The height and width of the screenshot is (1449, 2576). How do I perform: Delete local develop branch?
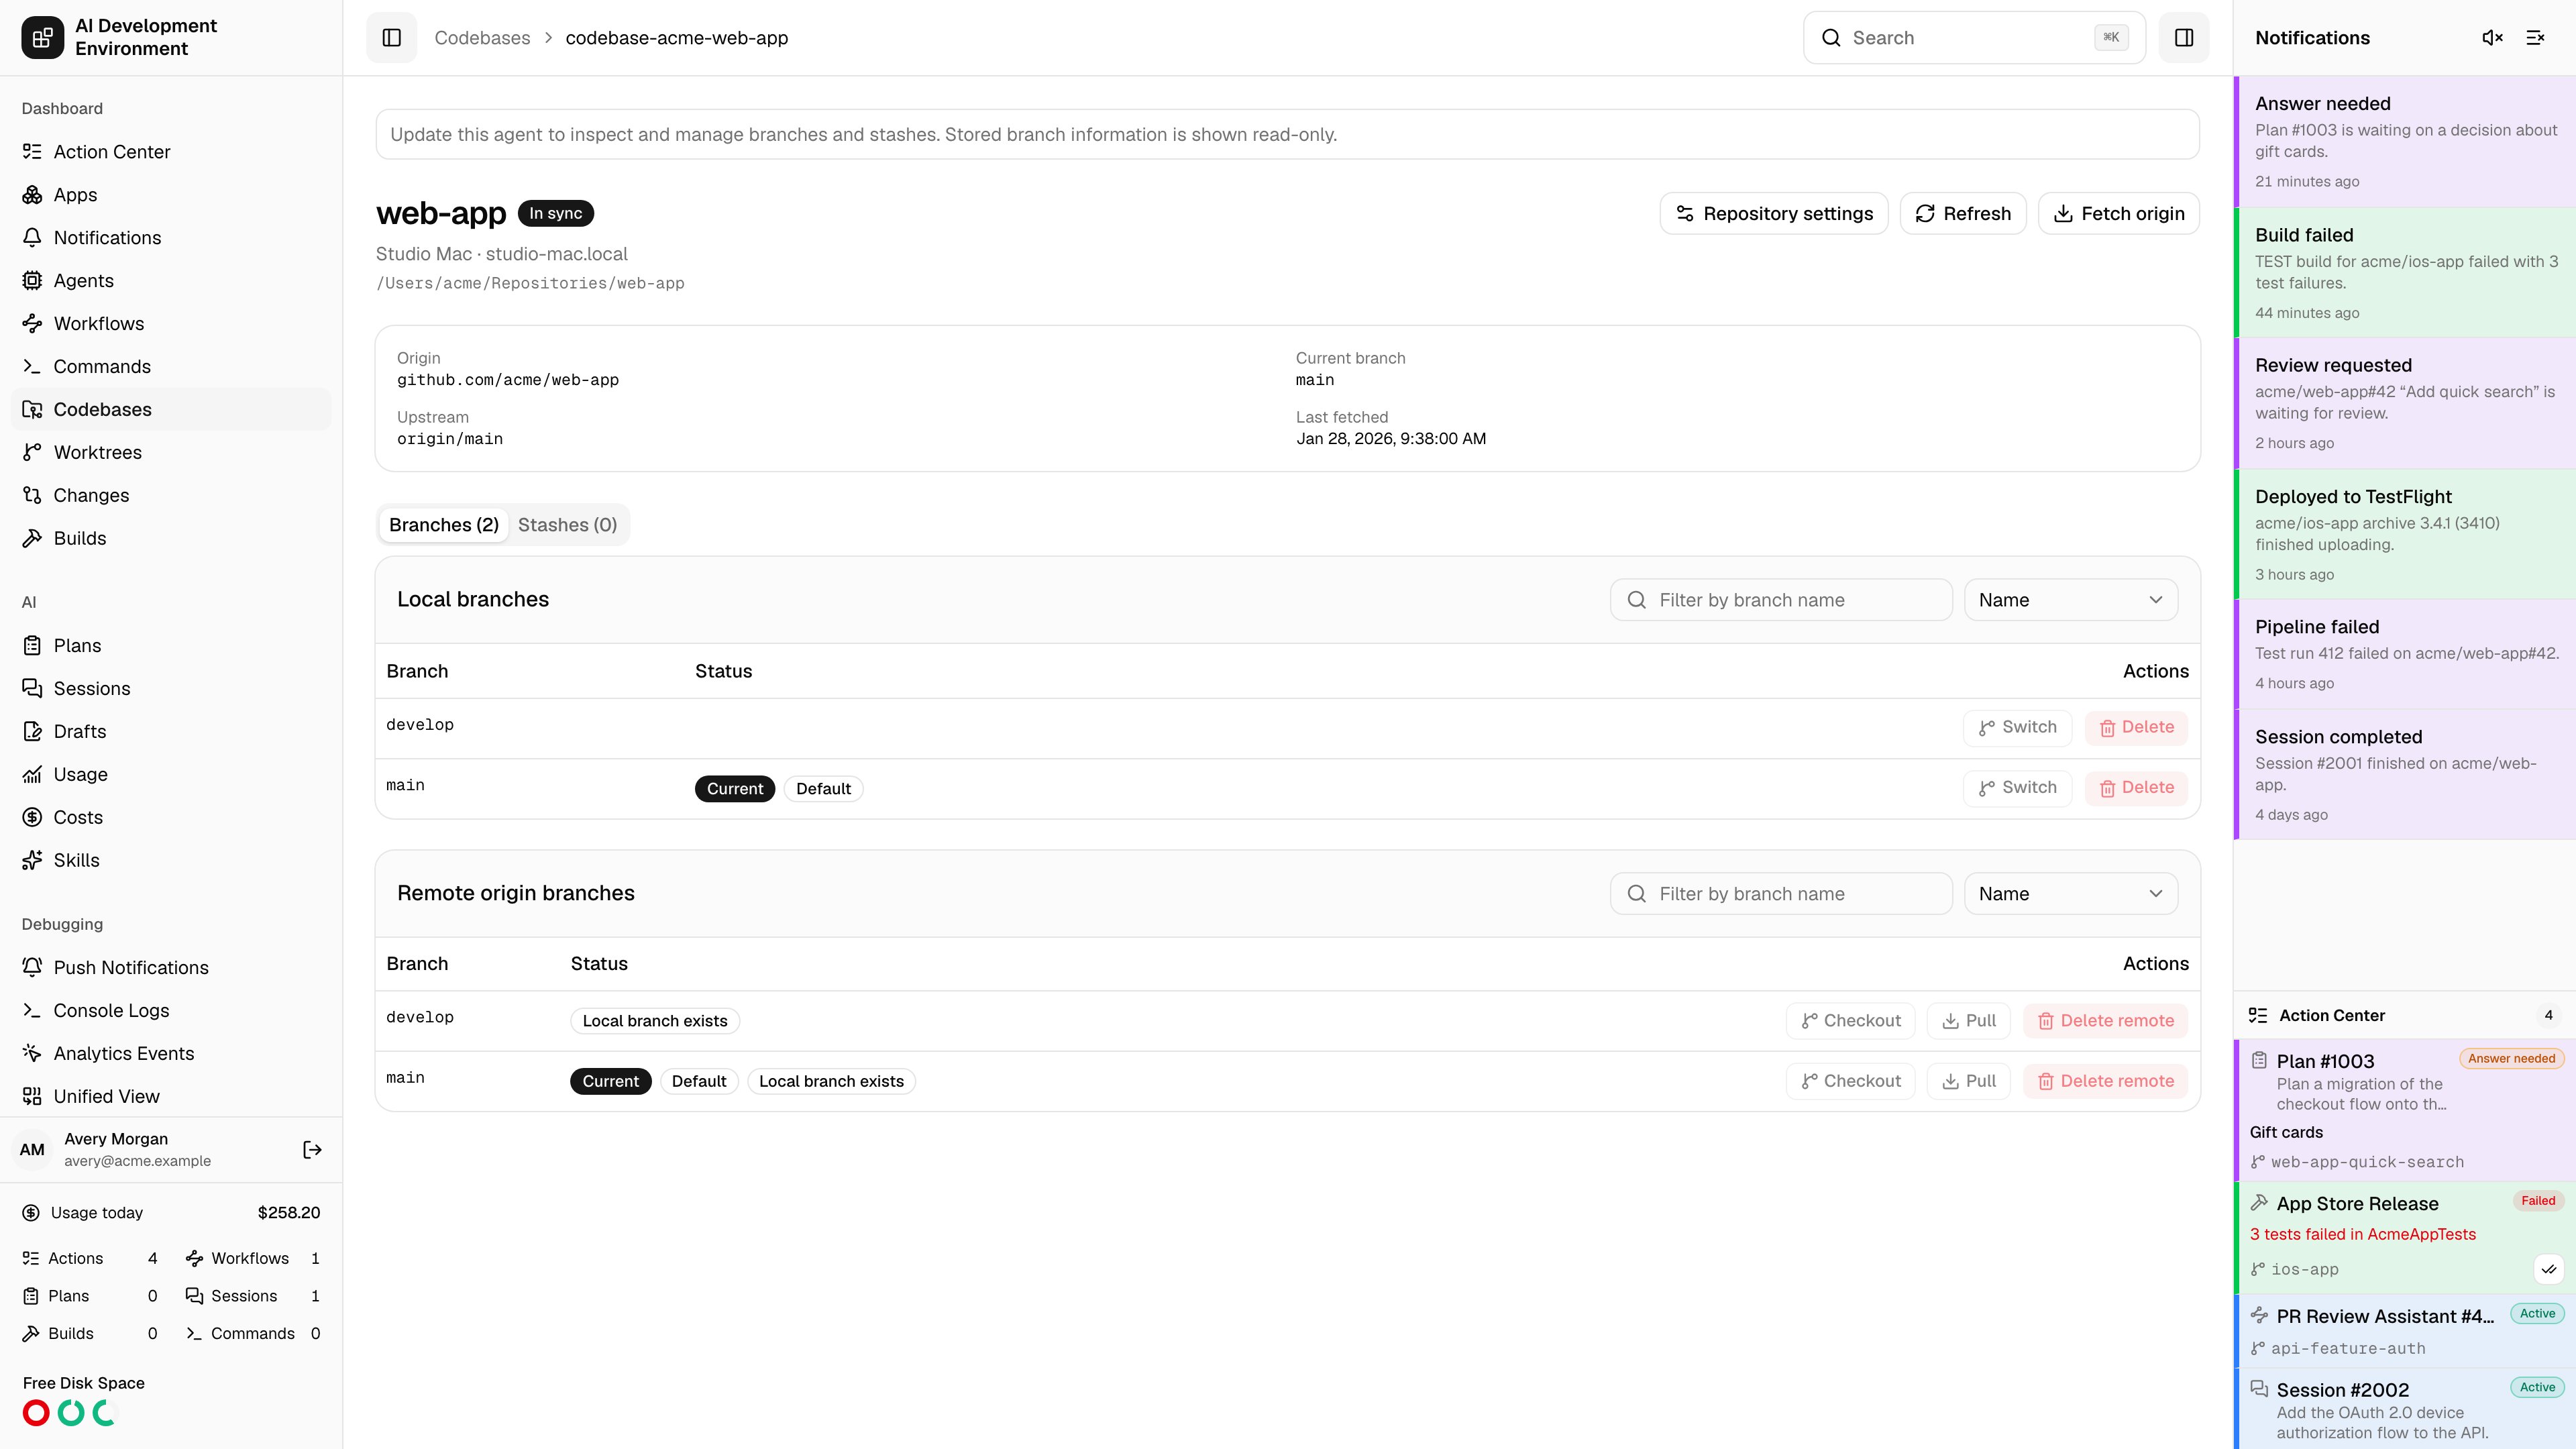(x=2136, y=728)
